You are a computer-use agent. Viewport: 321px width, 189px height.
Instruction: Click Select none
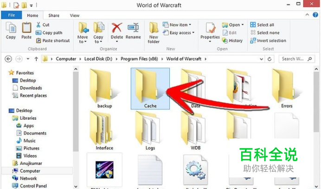[x=265, y=33]
